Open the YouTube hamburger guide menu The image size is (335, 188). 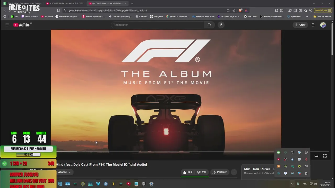tap(7, 25)
